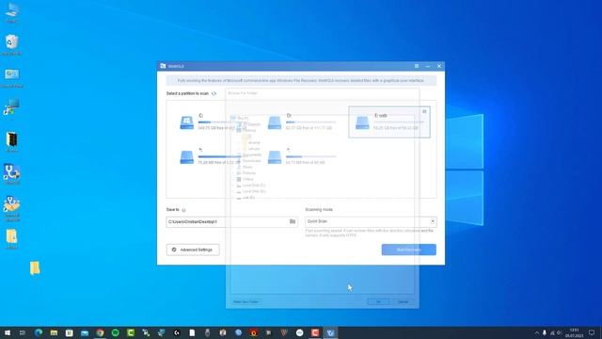Refresh the partition list beside 'Select a partition to scan'
Image resolution: width=602 pixels, height=339 pixels.
coord(214,93)
